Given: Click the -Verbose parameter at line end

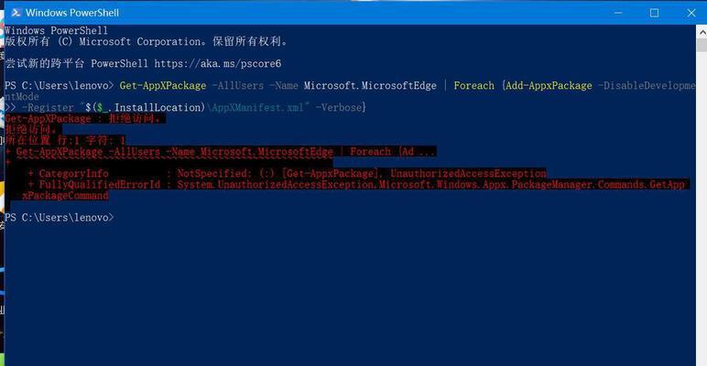Looking at the screenshot, I should point(338,108).
